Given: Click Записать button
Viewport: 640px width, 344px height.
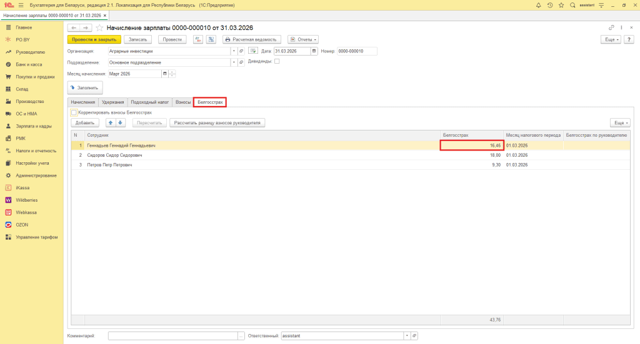Looking at the screenshot, I should tap(138, 39).
